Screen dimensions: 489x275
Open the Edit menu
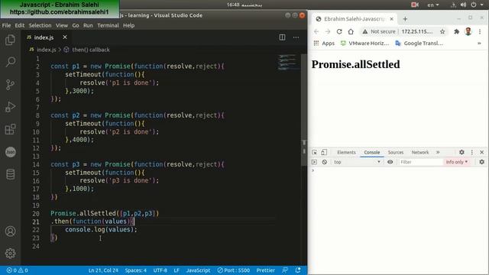click(x=20, y=25)
